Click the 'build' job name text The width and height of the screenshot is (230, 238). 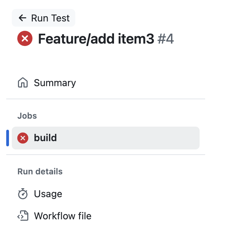coord(45,138)
